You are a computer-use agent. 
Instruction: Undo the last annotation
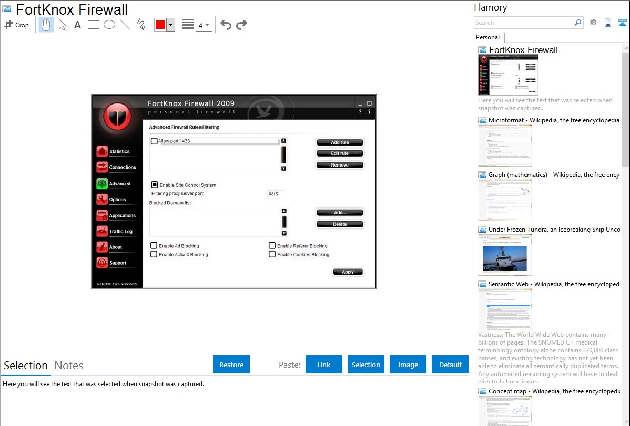pos(226,25)
